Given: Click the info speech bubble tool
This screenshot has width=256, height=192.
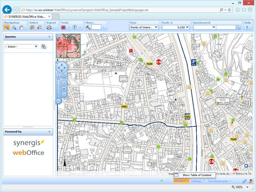Looking at the screenshot, I should (x=75, y=28).
